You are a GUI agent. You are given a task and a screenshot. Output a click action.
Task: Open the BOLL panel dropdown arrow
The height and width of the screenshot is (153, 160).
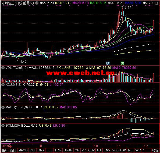3,126
